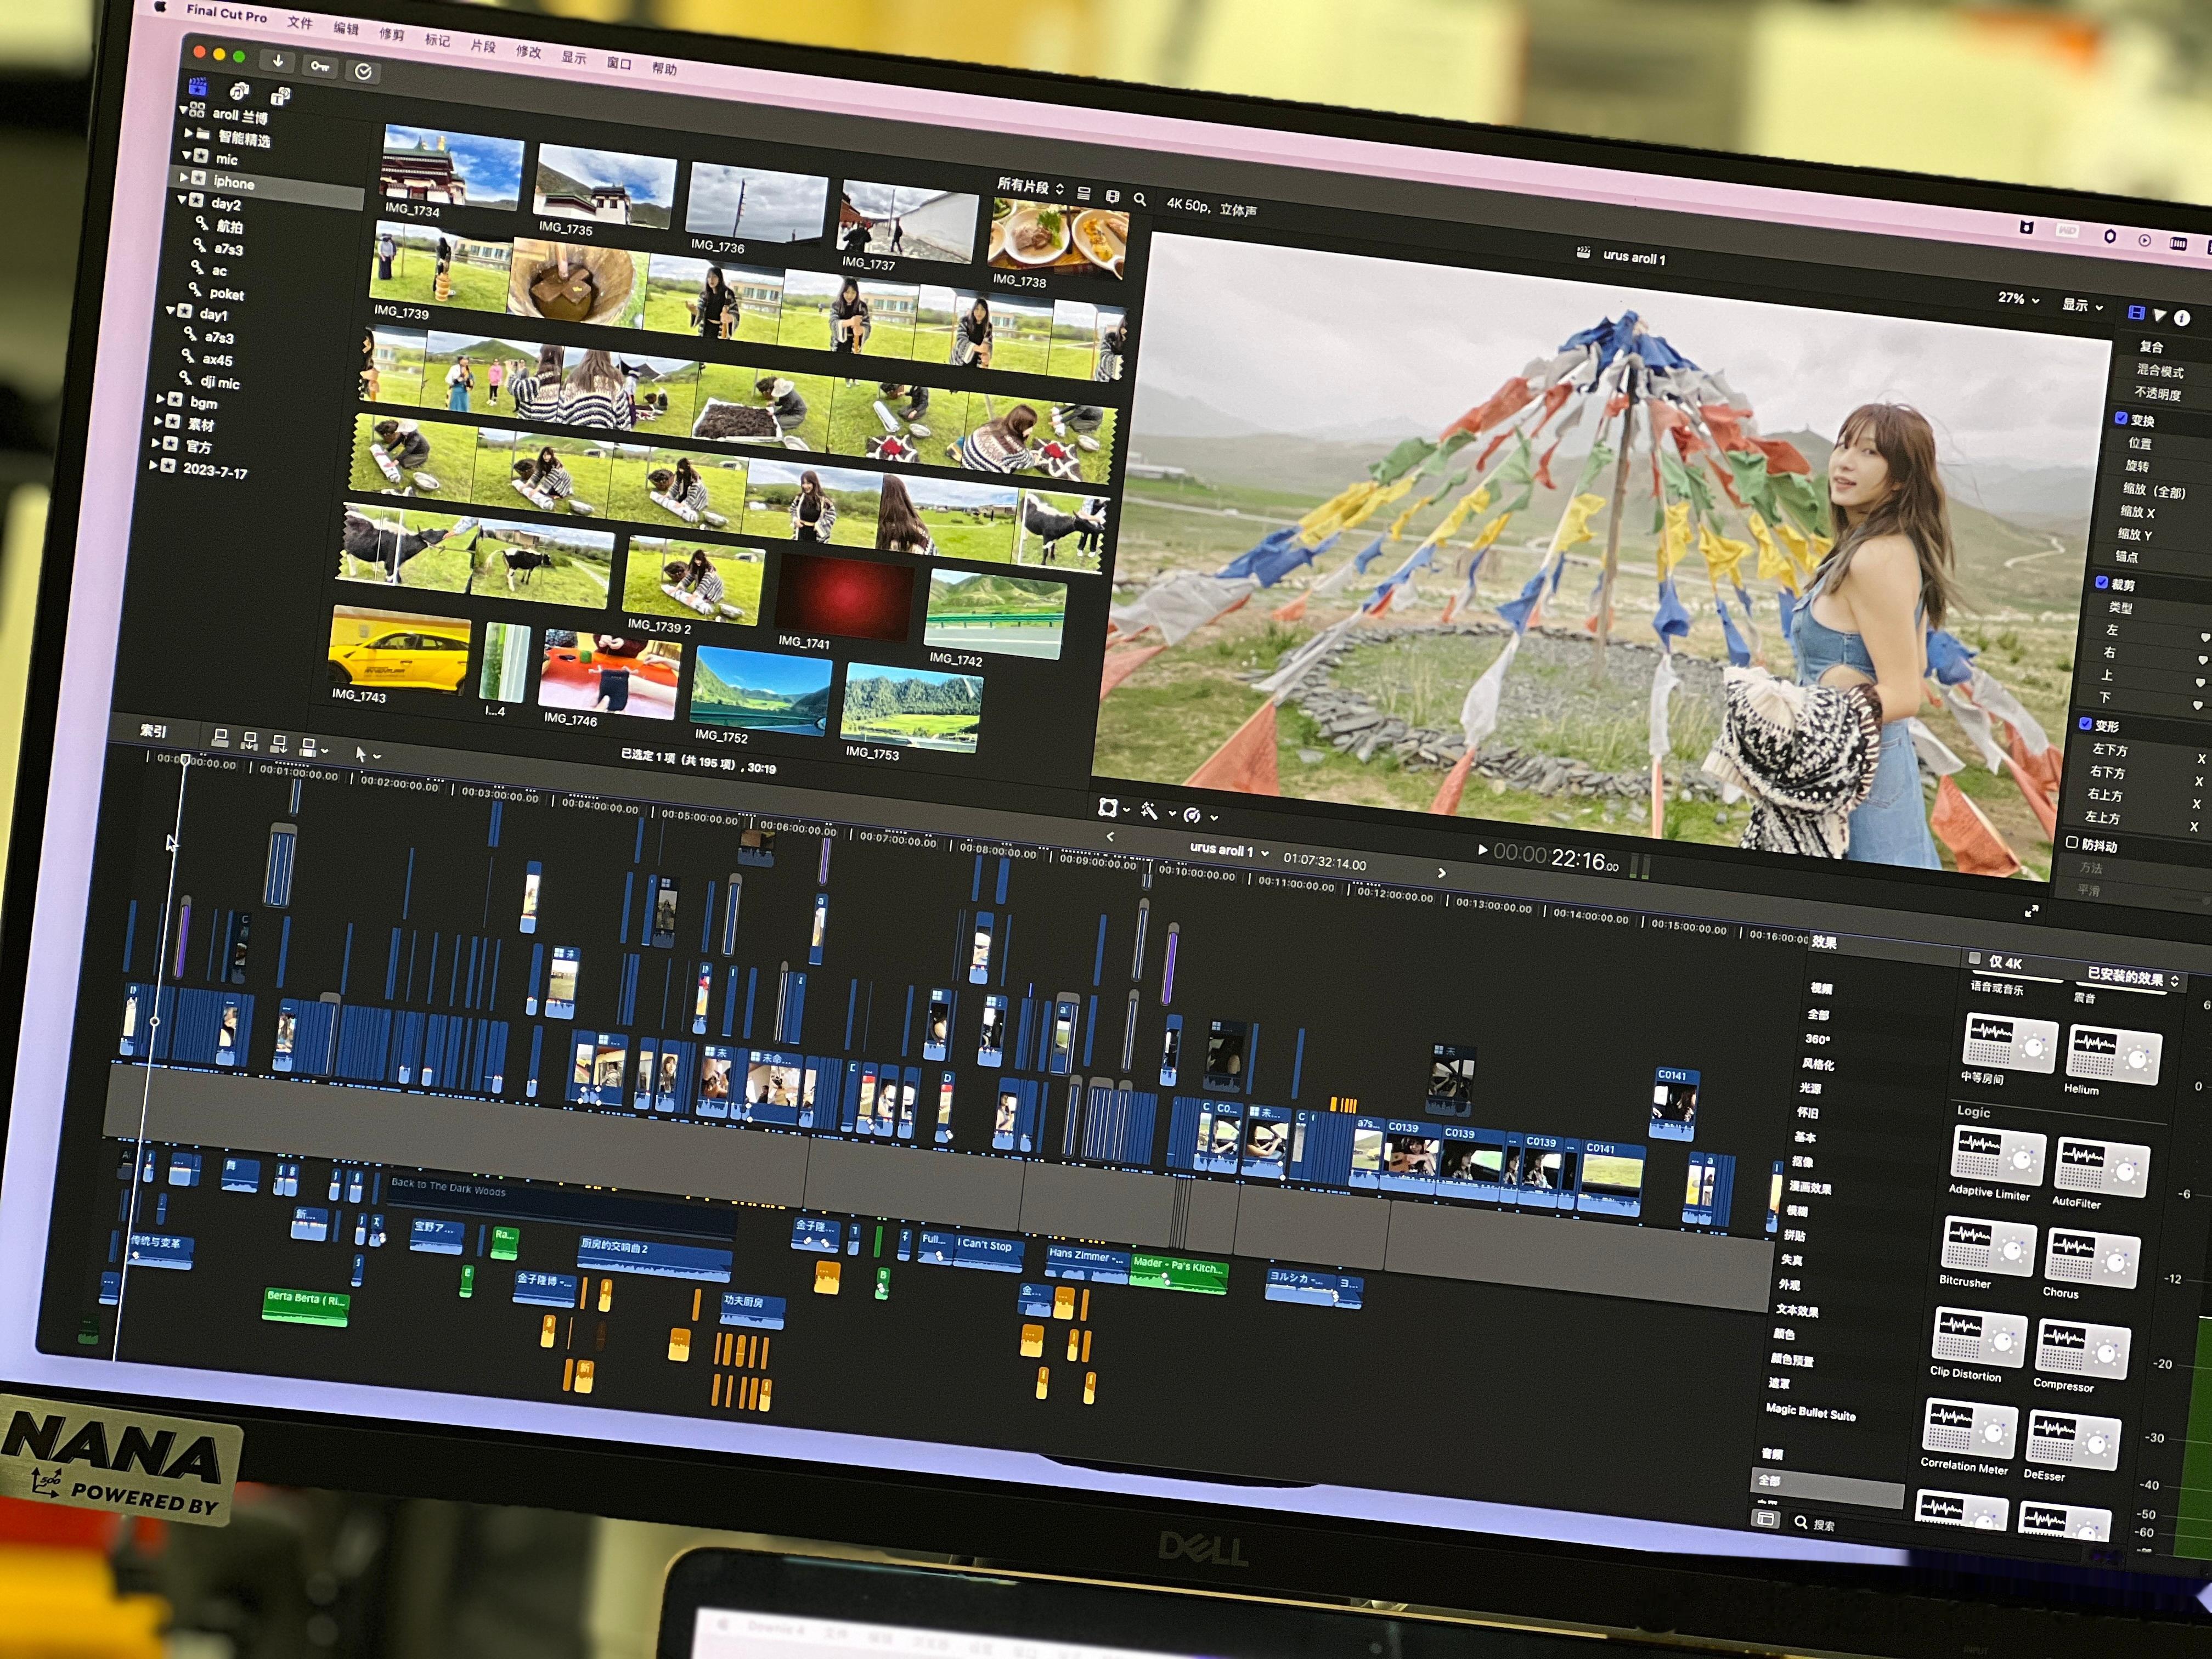Click the import media arrow button
The height and width of the screenshot is (1659, 2212).
278,61
